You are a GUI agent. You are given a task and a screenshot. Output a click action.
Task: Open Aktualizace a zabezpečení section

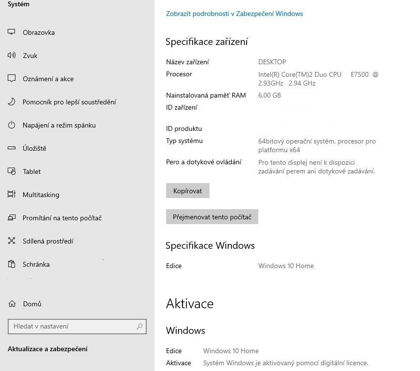click(47, 349)
